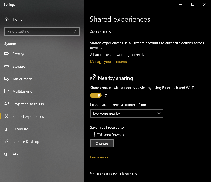Click the Tablet mode icon
Image resolution: width=211 pixels, height=182 pixels.
point(7,79)
